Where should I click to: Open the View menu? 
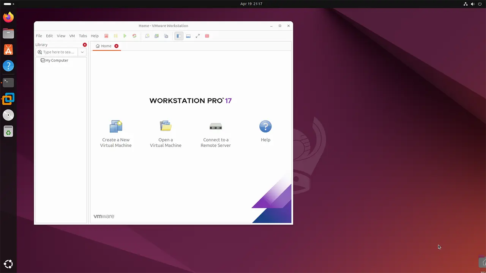click(x=61, y=36)
